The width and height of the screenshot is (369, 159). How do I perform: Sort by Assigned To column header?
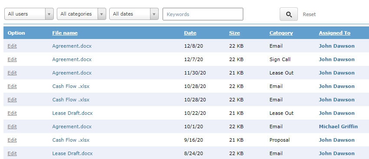pos(334,33)
